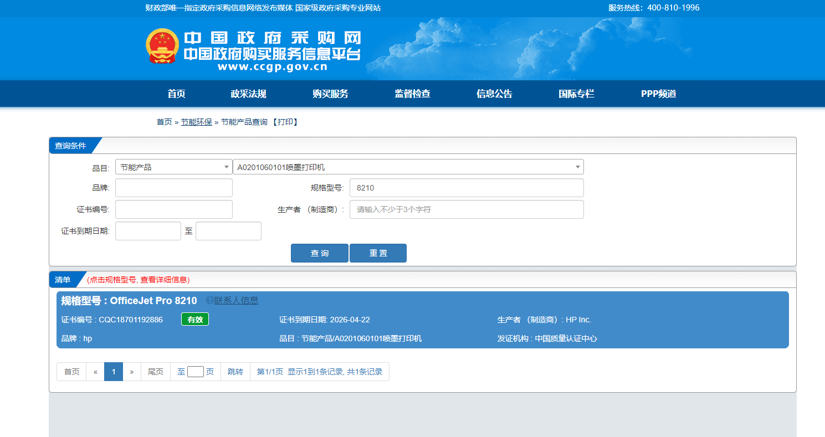
Task: Click the certificate expiry start date field
Action: tap(148, 231)
